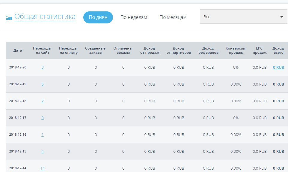Select the date cell 2018-12-17
Screen dimensions: 288x172
pos(18,118)
